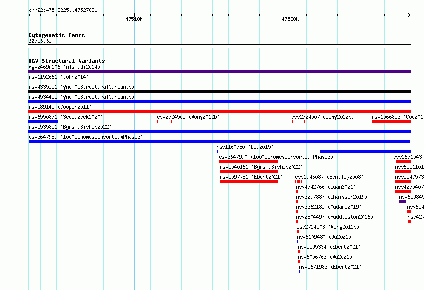Click the nsv6056763 (Wu2021) label
Image resolution: width=424 pixels, height=290 pixels.
325,257
